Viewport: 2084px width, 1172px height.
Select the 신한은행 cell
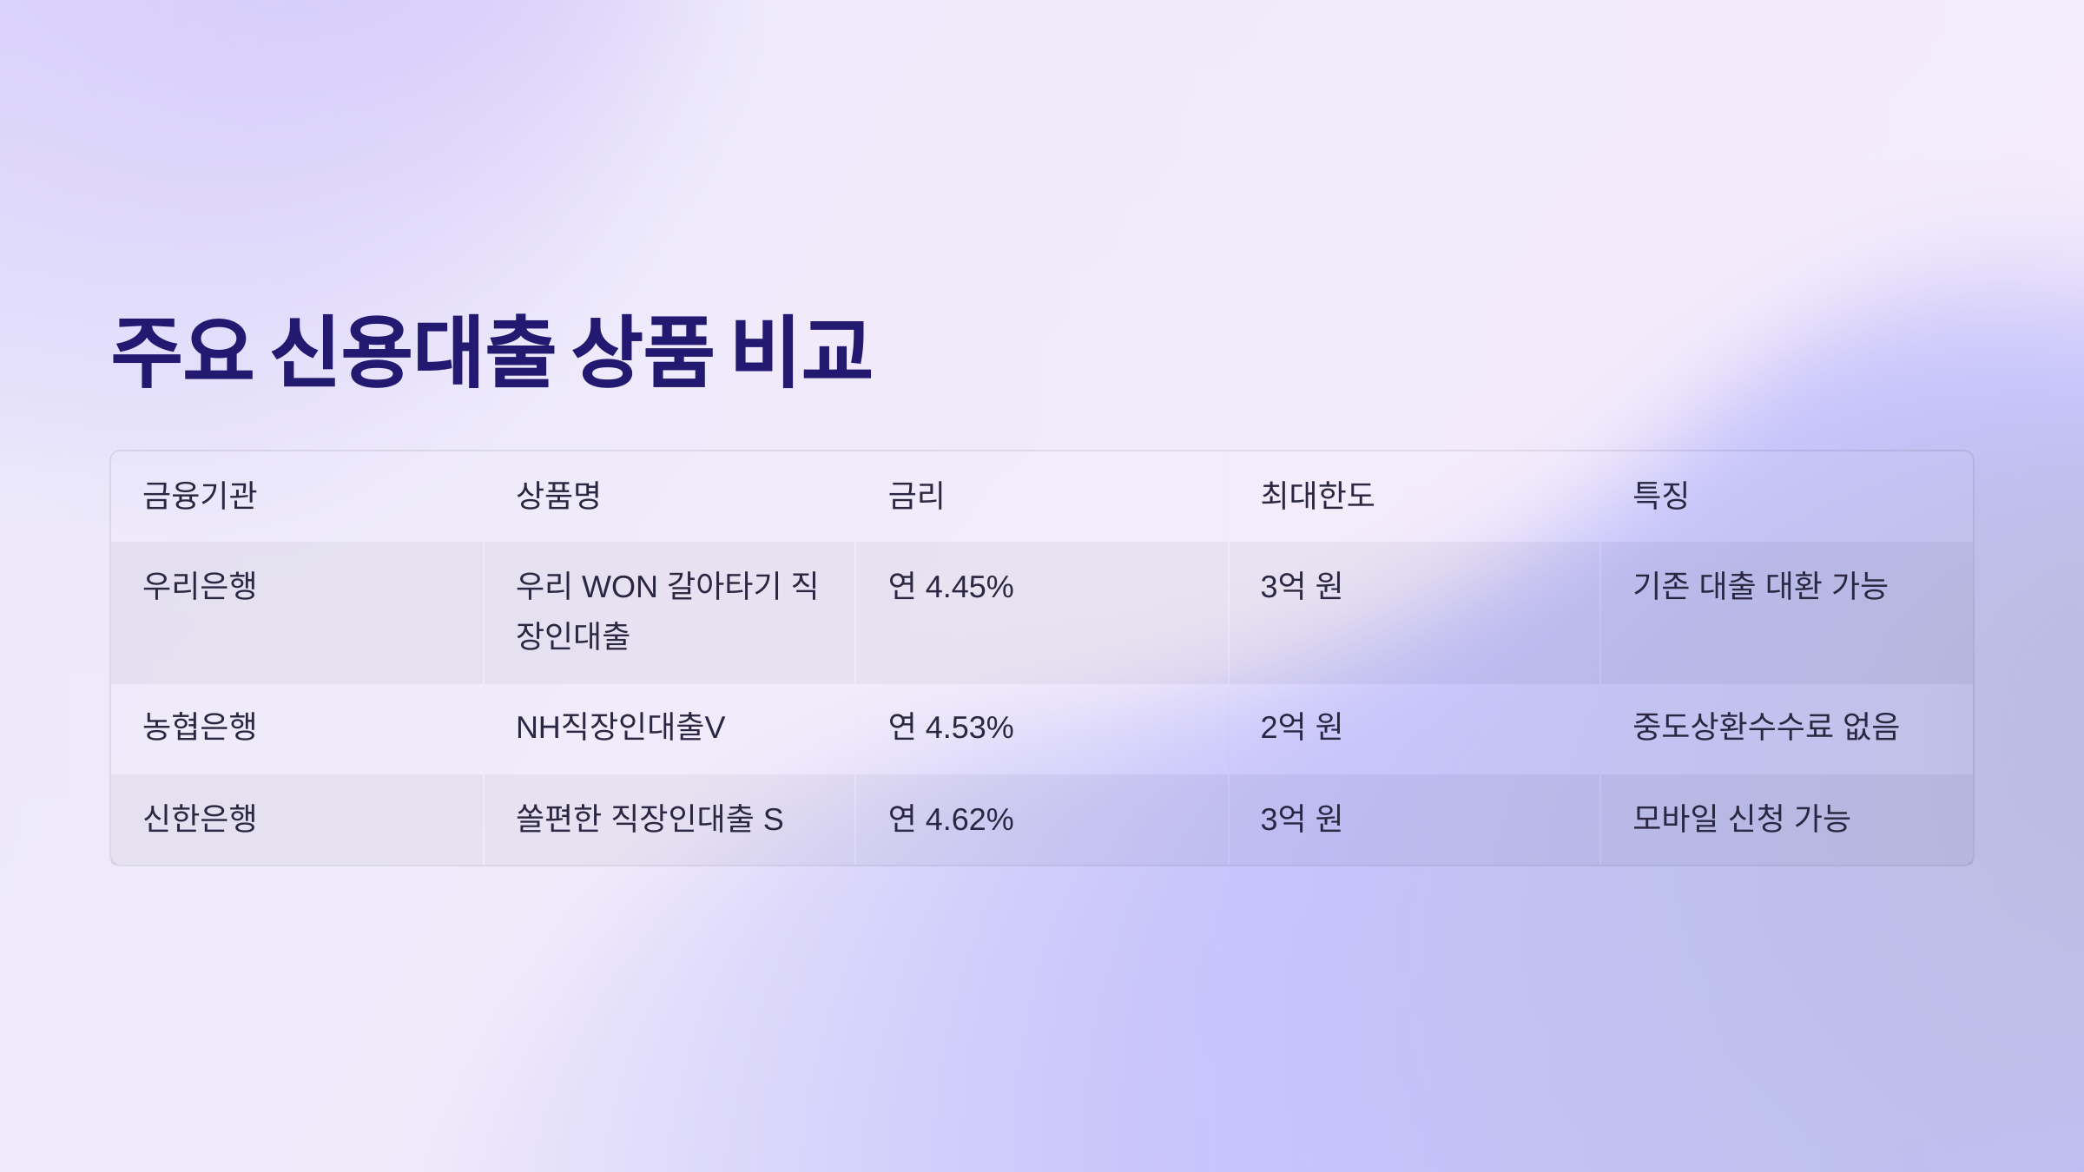point(200,819)
